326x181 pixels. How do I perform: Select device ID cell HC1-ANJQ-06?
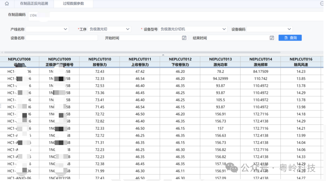(19, 178)
